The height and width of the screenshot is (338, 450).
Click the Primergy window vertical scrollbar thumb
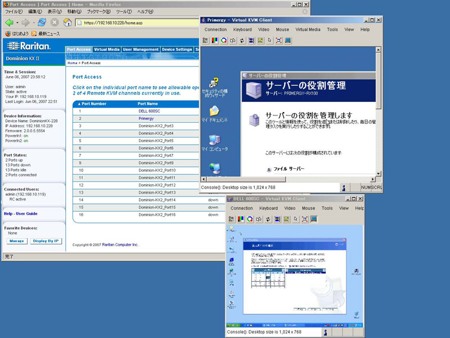379,81
